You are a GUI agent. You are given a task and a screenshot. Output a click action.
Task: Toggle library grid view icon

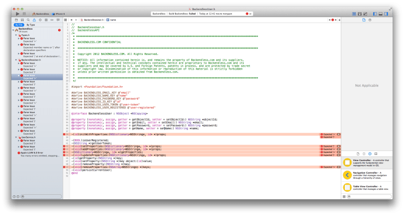344,196
